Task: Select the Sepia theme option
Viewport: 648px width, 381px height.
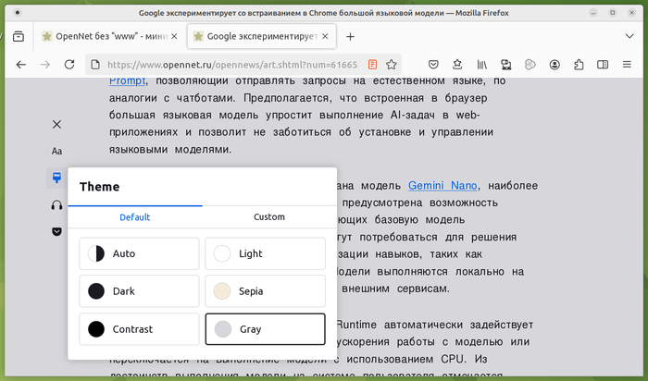Action: click(265, 291)
